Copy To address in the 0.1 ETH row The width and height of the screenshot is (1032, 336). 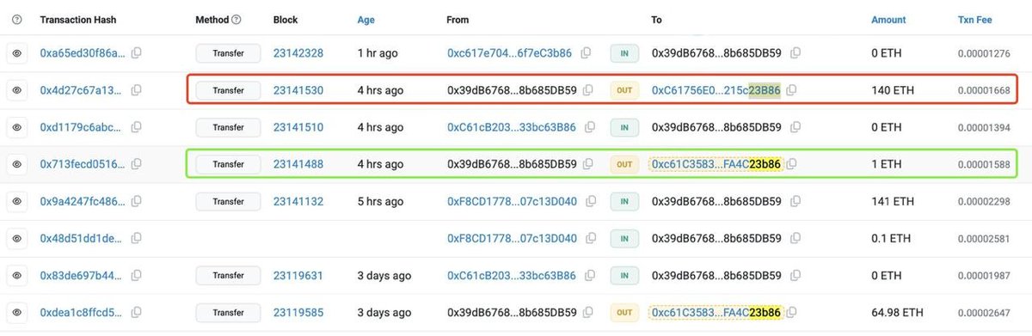[795, 238]
